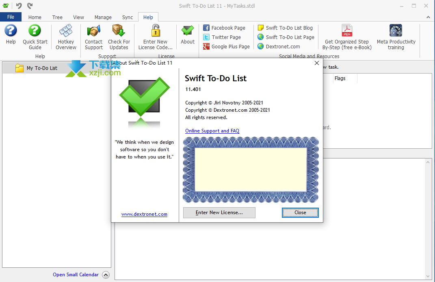Click the About ribbon icon

click(x=188, y=35)
